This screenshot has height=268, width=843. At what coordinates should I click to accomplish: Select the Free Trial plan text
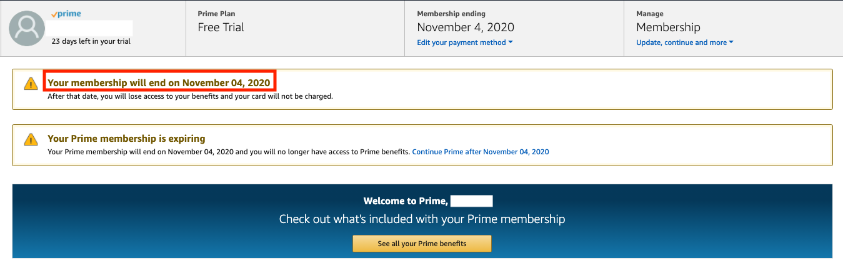221,27
